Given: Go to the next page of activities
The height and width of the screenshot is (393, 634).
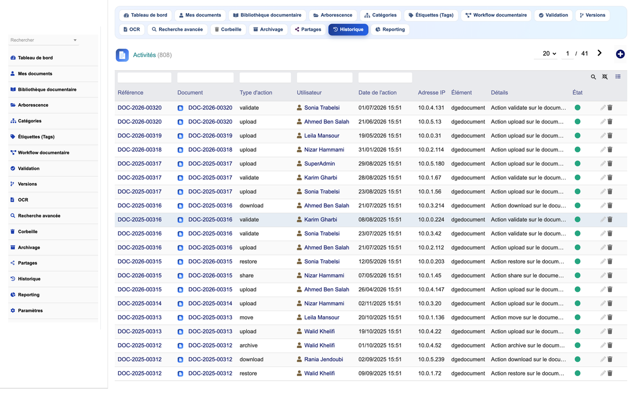Looking at the screenshot, I should tap(600, 53).
